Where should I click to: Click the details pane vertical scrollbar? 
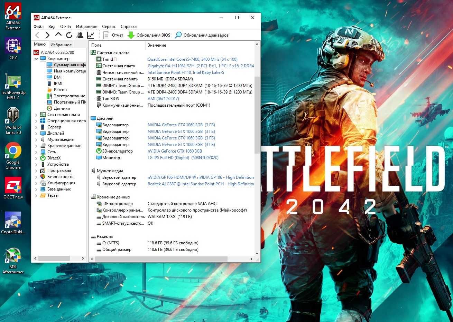coord(257,115)
